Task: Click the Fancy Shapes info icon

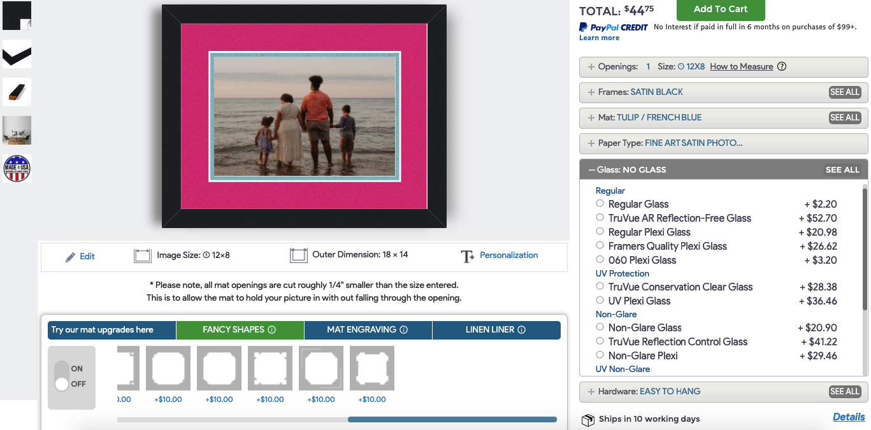Action: 272,330
